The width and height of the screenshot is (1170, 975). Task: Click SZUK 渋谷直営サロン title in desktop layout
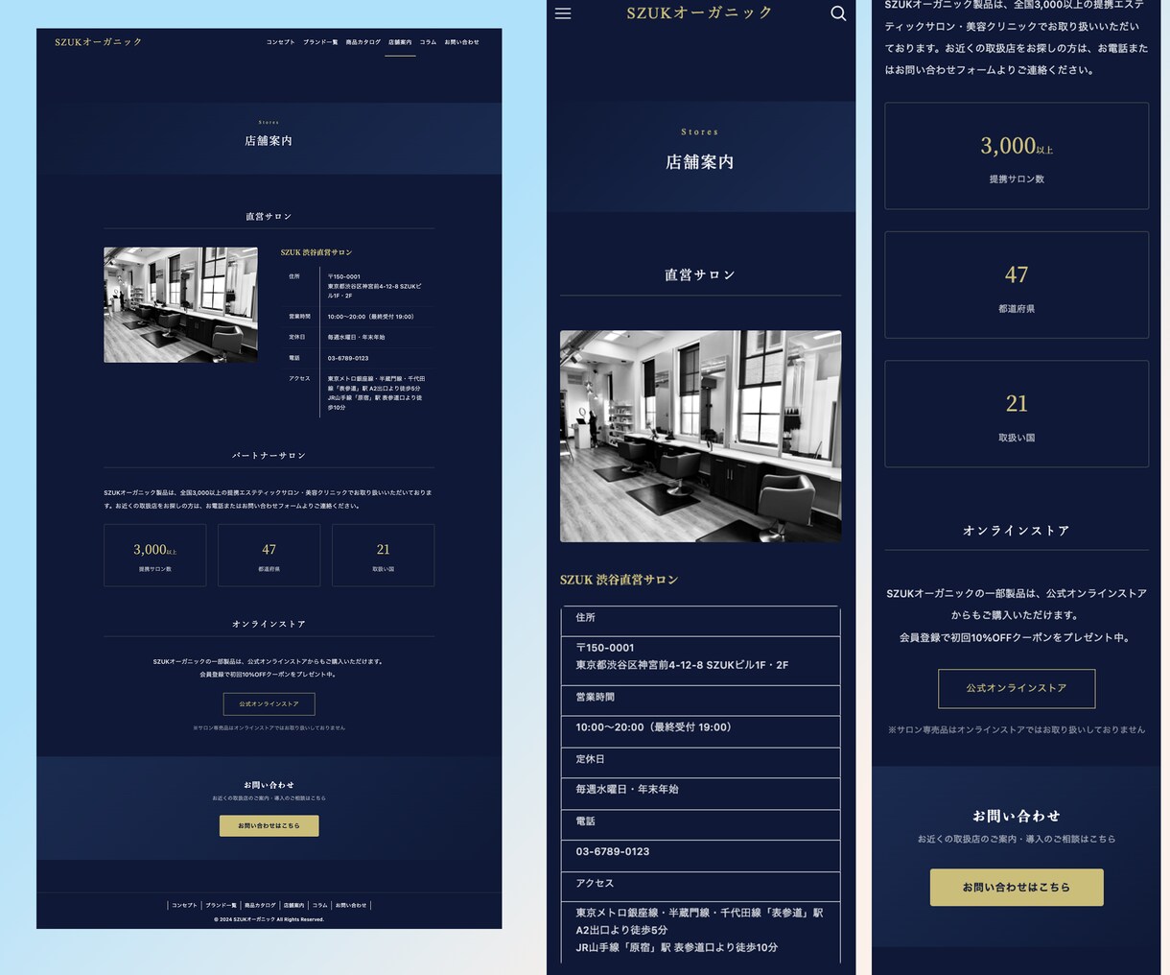316,252
